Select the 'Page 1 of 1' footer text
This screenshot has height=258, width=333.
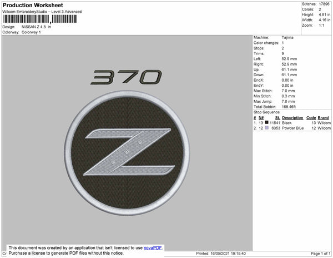[x=320, y=254]
